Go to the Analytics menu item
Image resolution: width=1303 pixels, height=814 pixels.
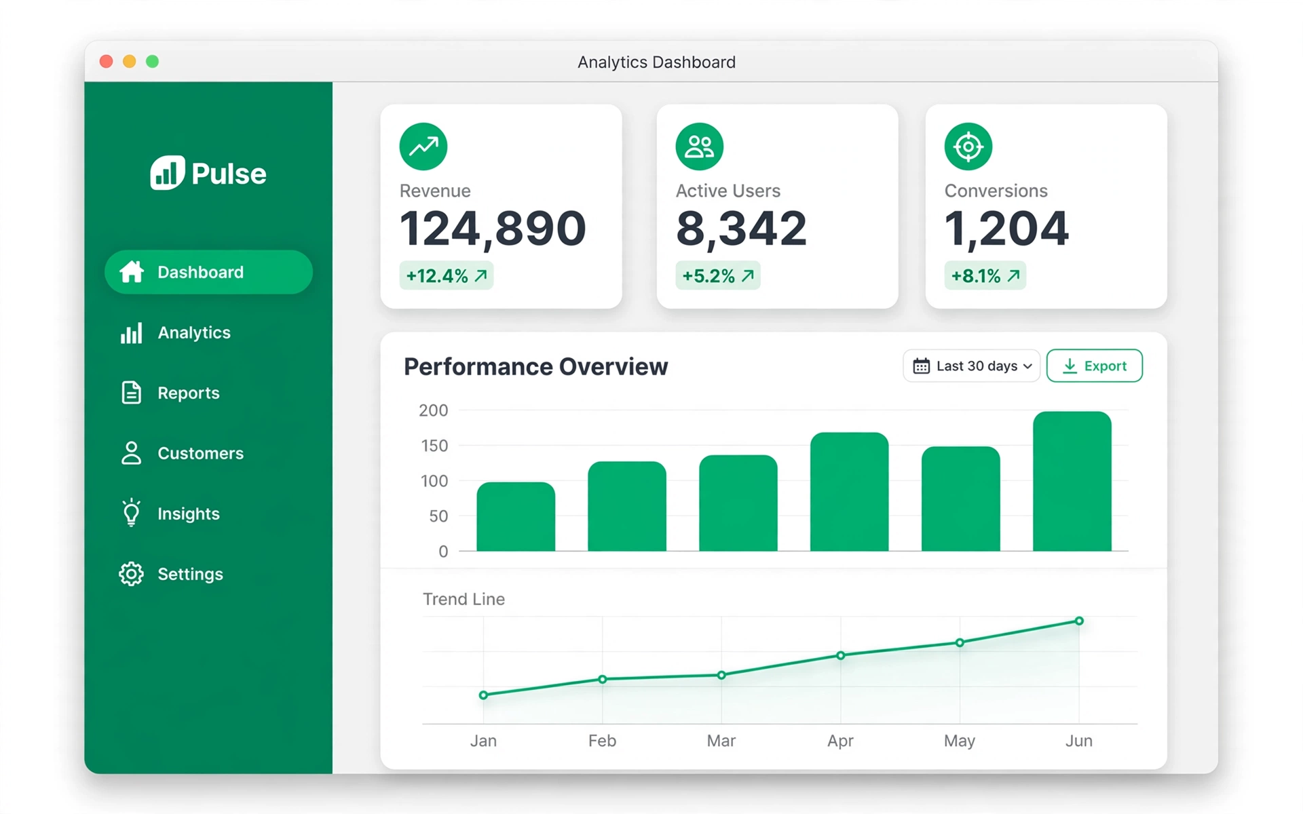tap(194, 332)
